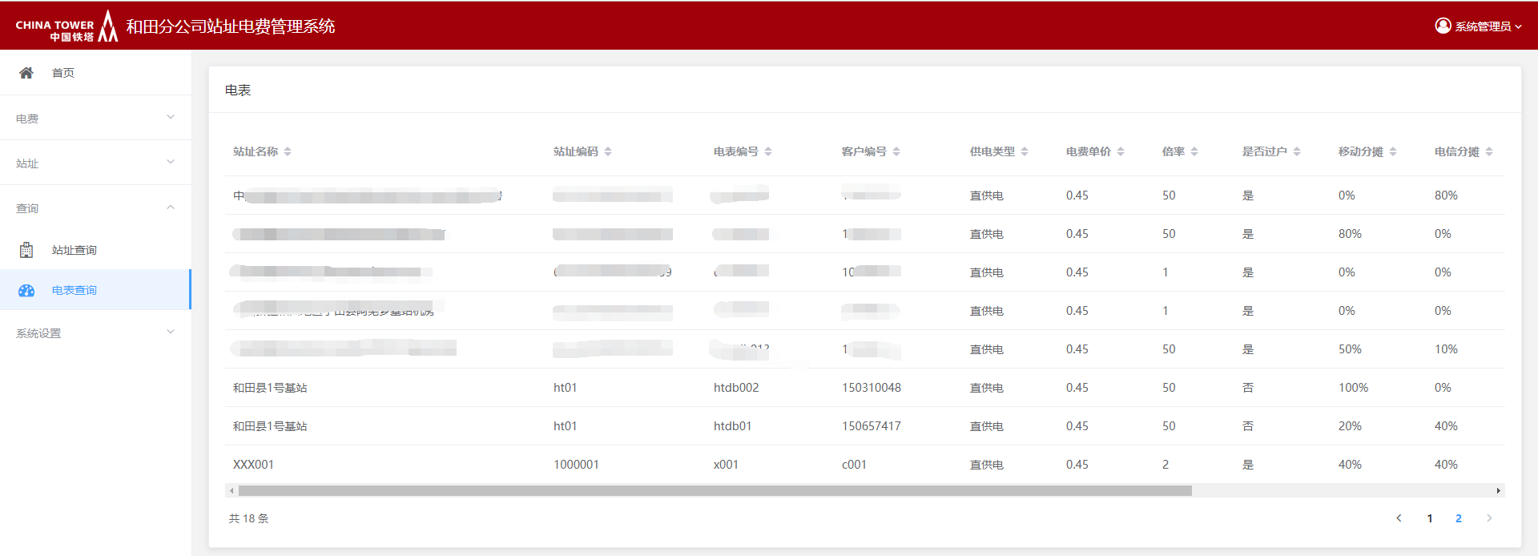Click the home icon in the sidebar
This screenshot has height=556, width=1538.
point(26,73)
